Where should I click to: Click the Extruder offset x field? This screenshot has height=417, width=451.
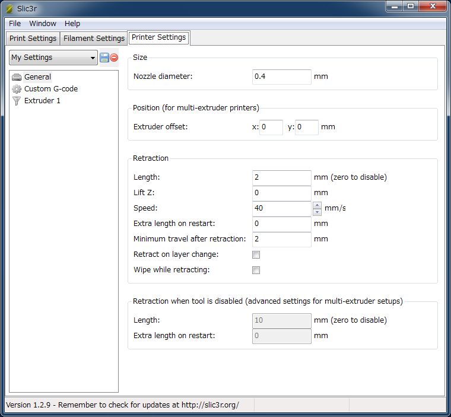271,127
